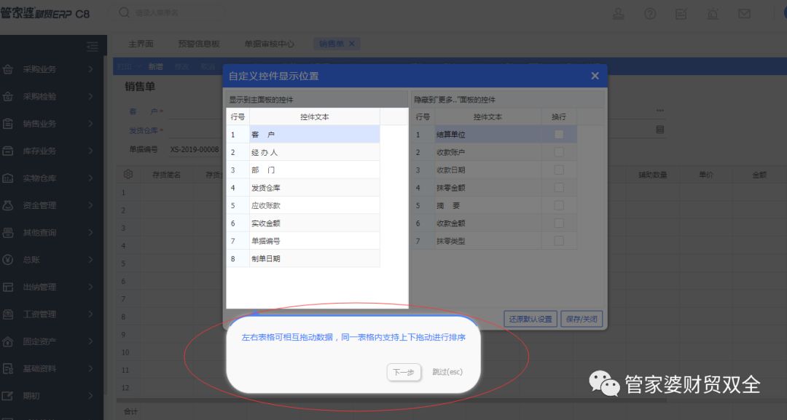Click the 还原默认设置 button
787x420 pixels.
tap(531, 319)
